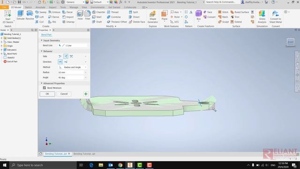Start a 2D Sketch
This screenshot has width=300, height=169.
point(8,17)
